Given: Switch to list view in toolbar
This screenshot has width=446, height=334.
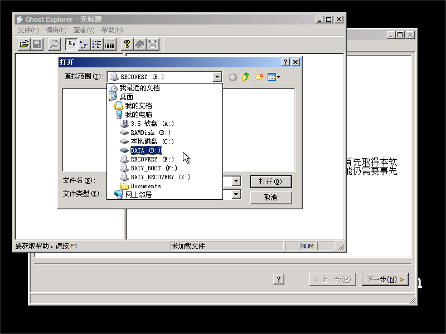Looking at the screenshot, I should coord(96,45).
